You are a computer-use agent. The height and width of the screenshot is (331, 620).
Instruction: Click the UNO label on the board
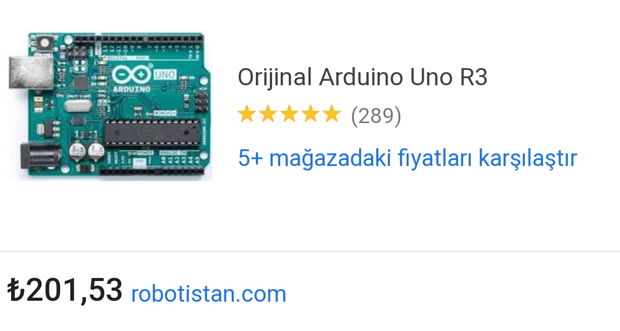(x=165, y=75)
